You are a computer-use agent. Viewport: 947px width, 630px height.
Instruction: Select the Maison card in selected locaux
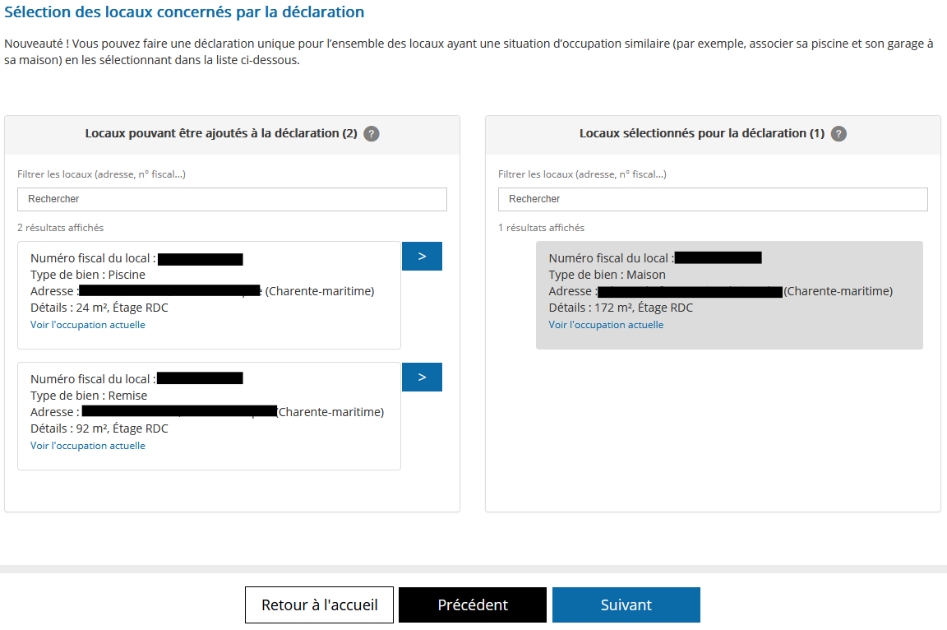[728, 294]
